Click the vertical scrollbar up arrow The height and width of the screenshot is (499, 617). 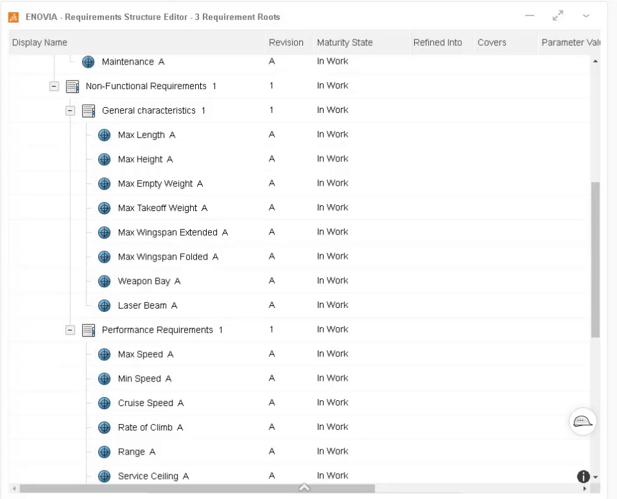(x=596, y=61)
